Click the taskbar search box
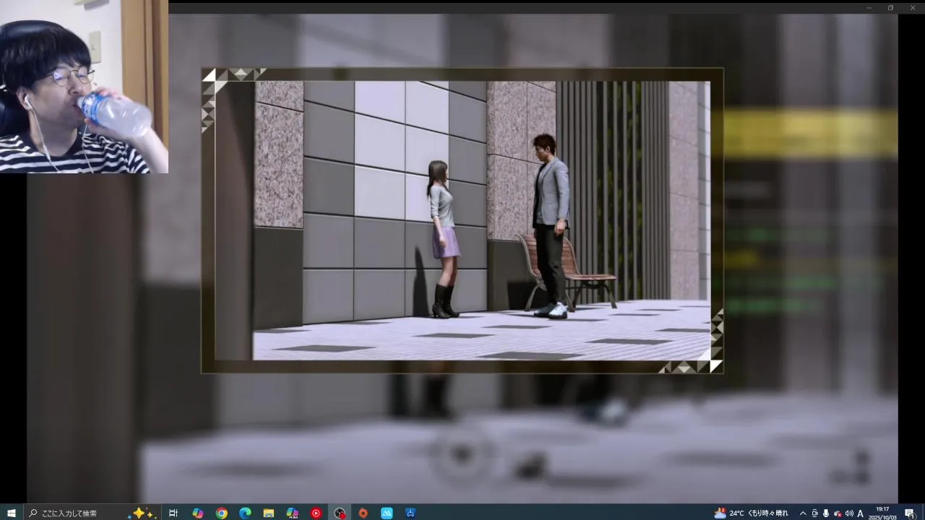 (92, 513)
